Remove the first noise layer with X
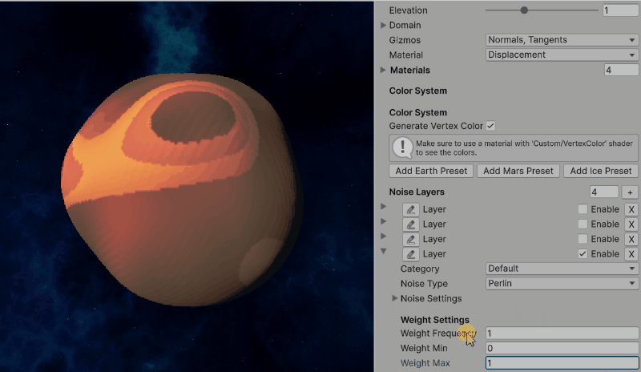 pyautogui.click(x=631, y=209)
